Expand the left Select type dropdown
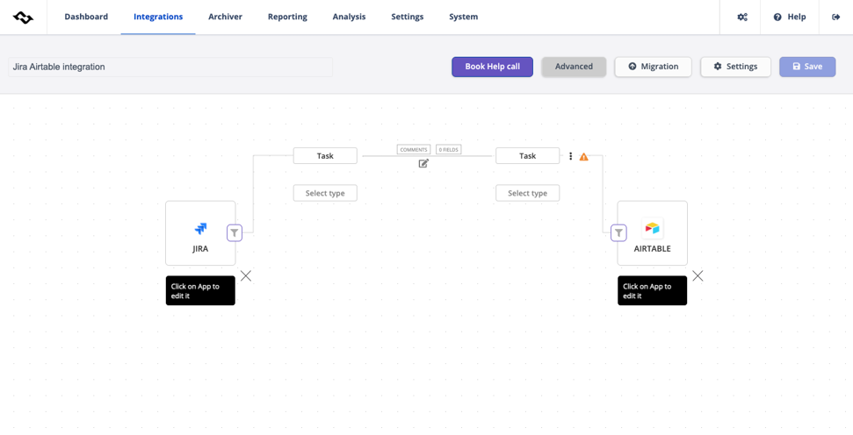 click(325, 193)
